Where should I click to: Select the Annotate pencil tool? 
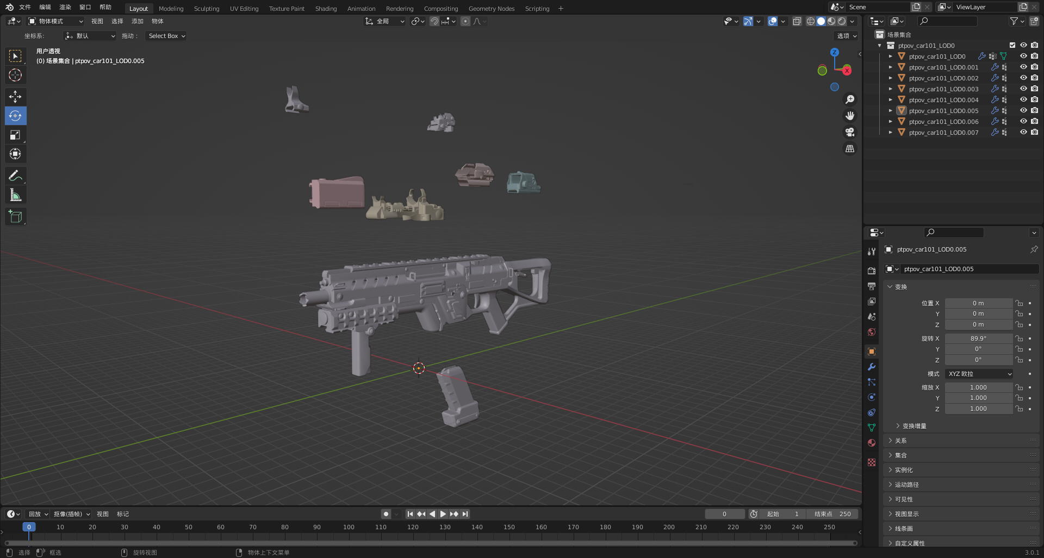click(15, 175)
